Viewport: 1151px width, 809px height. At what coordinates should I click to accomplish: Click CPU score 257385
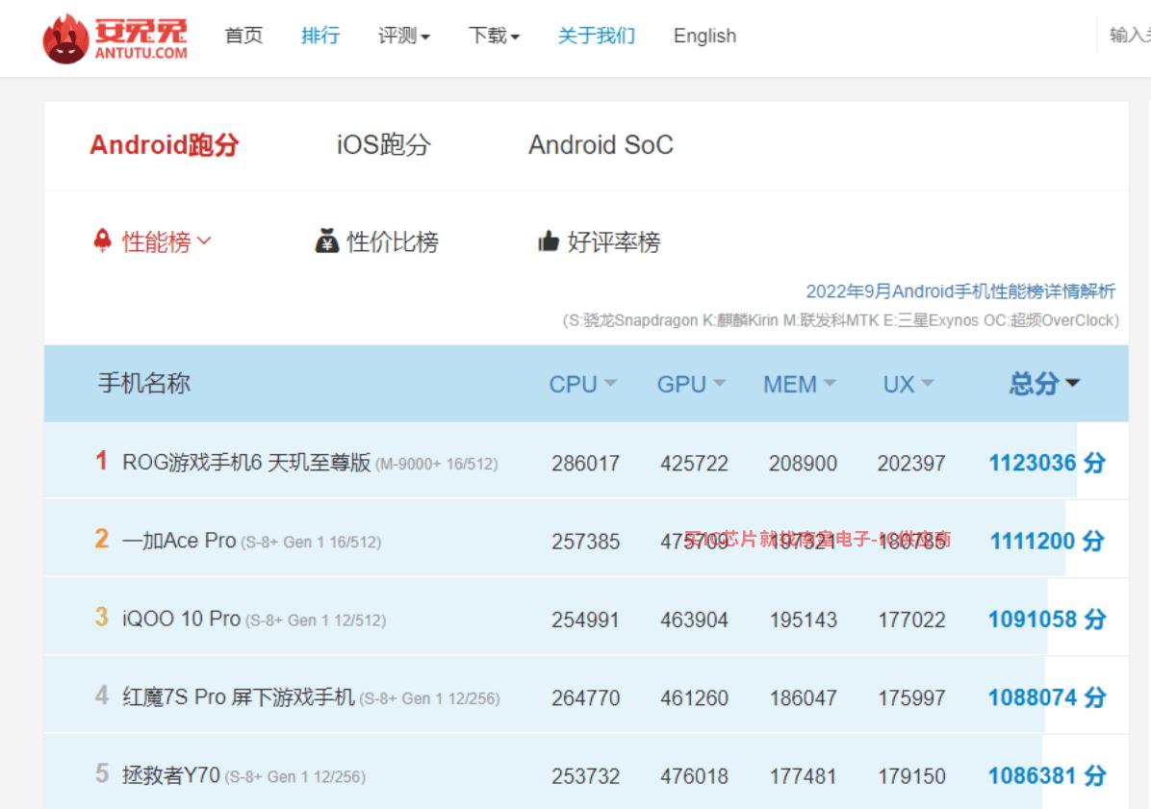click(585, 542)
